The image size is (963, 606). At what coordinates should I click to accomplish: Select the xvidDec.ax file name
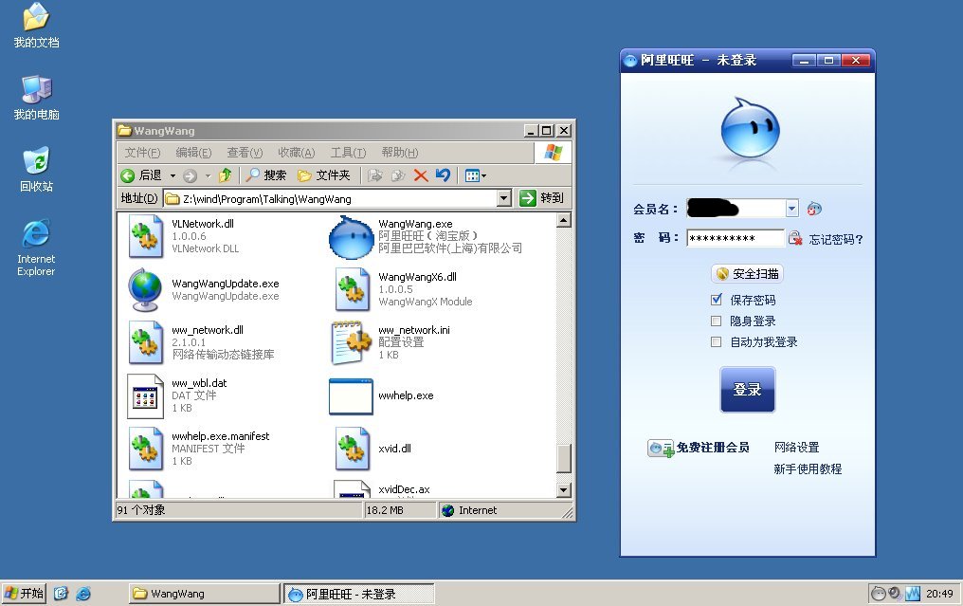[x=404, y=489]
